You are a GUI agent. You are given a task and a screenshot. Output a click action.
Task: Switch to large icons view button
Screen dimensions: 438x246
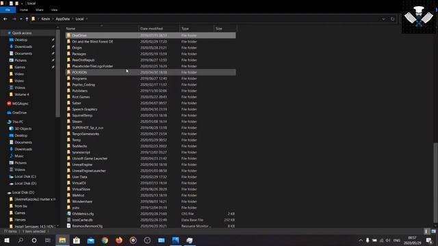pyautogui.click(x=433, y=231)
